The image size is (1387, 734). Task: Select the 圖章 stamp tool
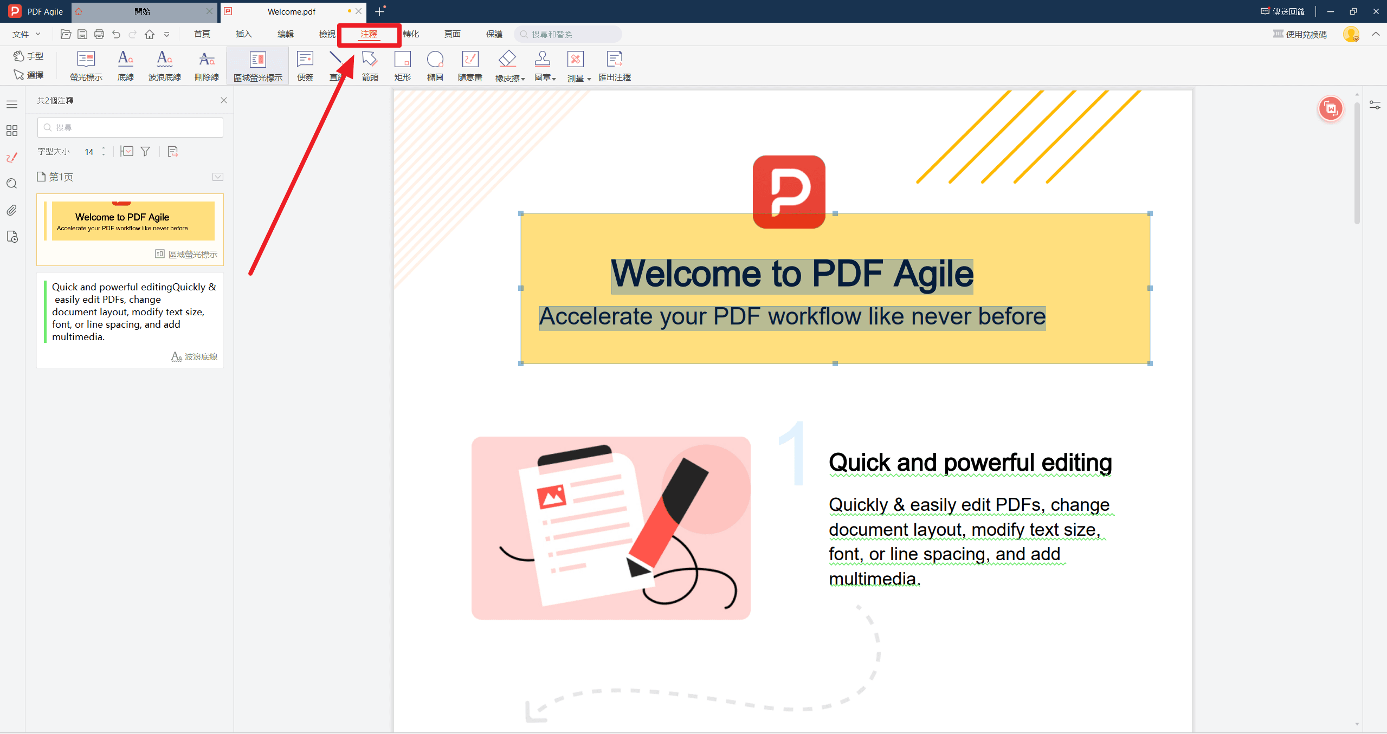(542, 65)
